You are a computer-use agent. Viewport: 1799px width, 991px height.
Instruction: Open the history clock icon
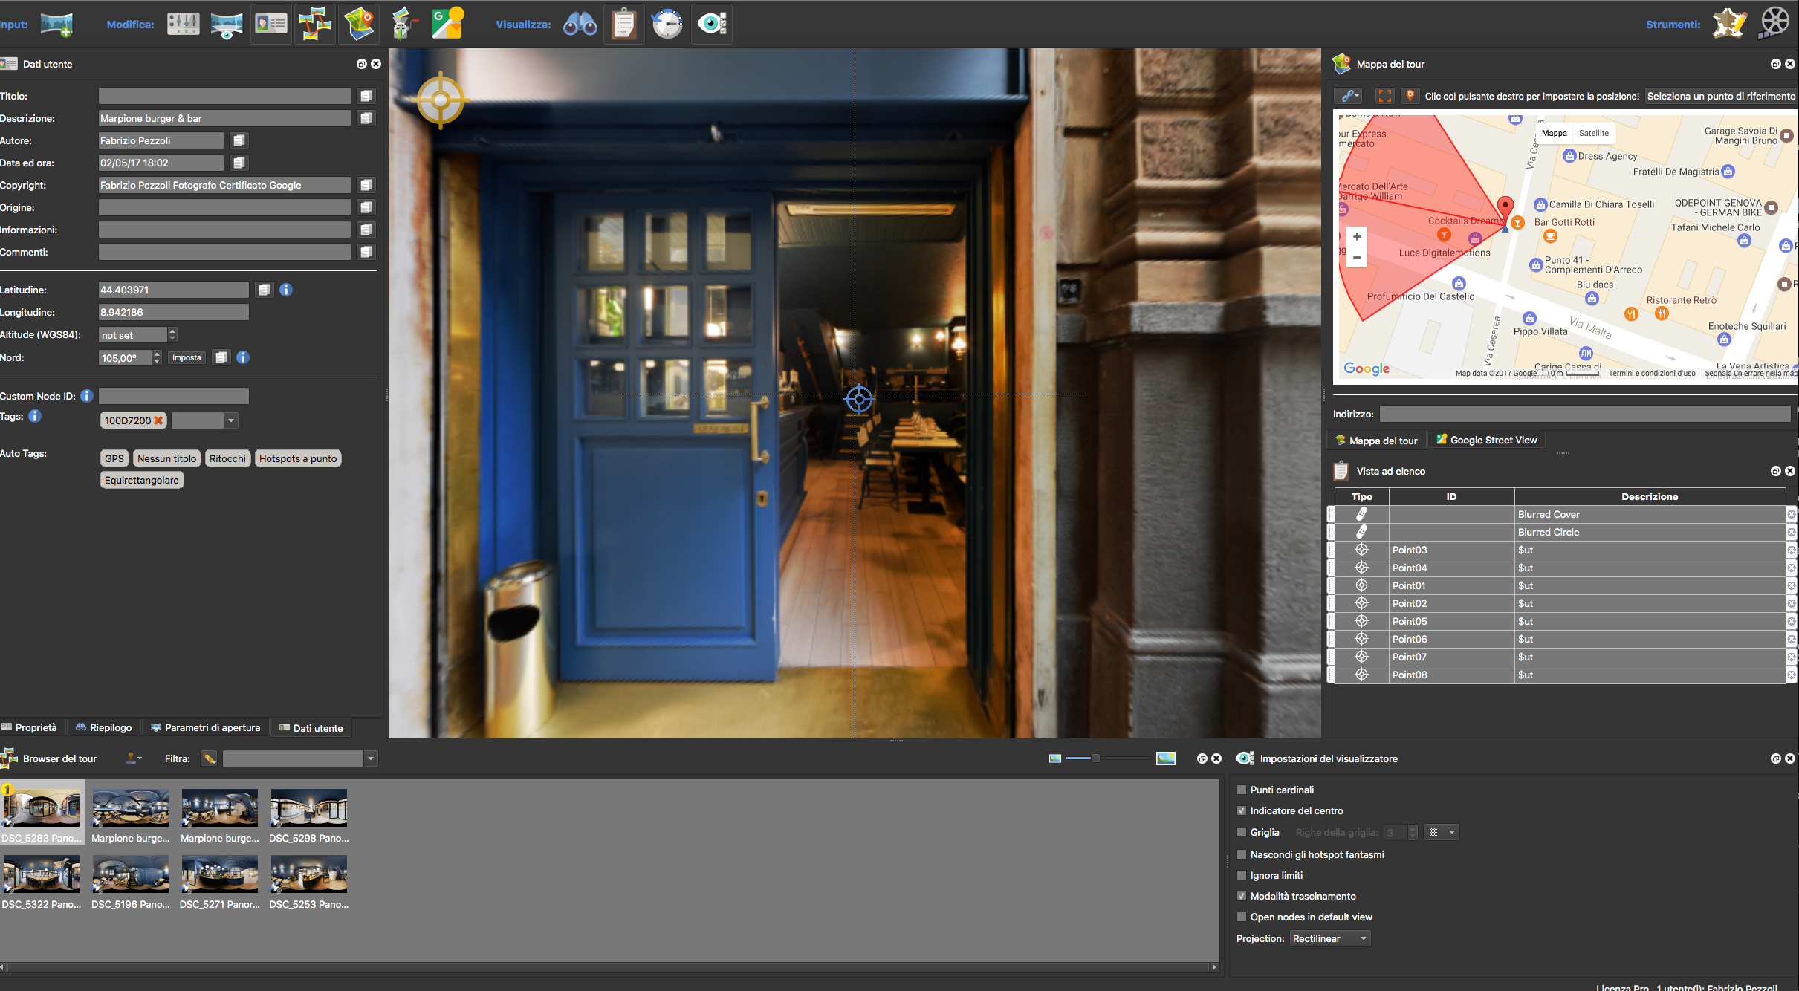[x=667, y=25]
